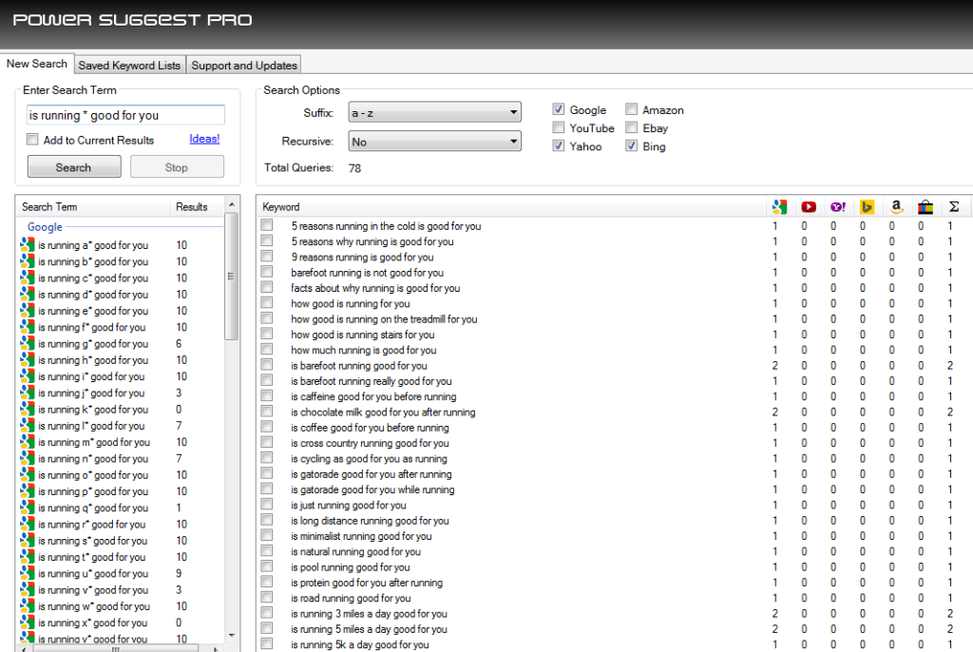973x652 pixels.
Task: Uncheck the Yahoo search engine option
Action: [x=559, y=146]
